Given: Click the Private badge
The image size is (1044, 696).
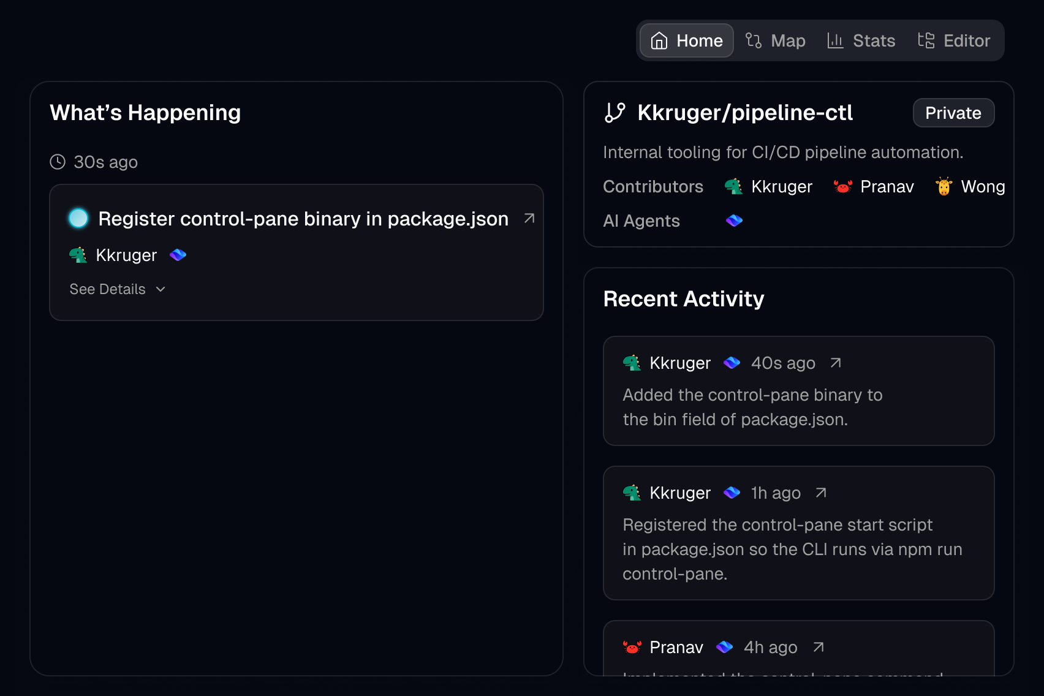Looking at the screenshot, I should (x=953, y=113).
